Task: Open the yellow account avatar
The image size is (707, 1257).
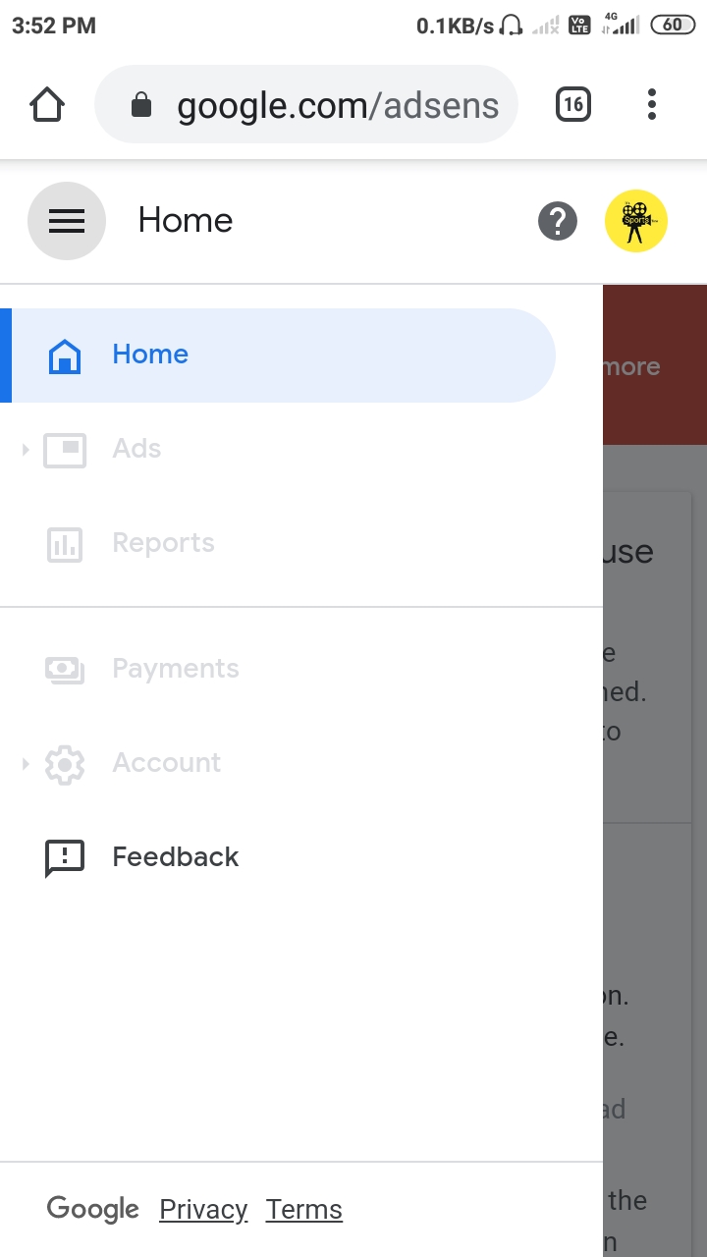Action: 636,221
